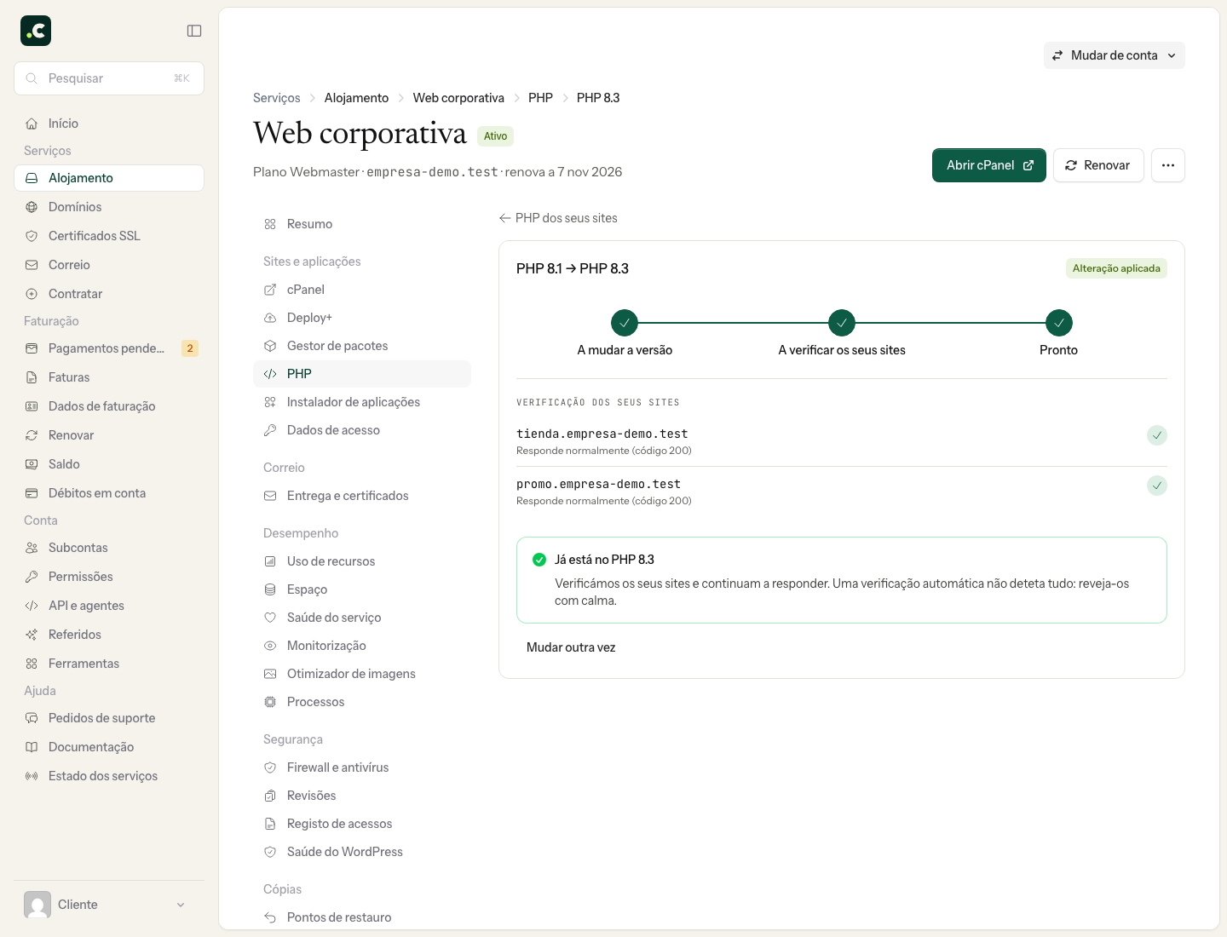
Task: Click the Alojamento breadcrumb link
Action: click(x=356, y=98)
